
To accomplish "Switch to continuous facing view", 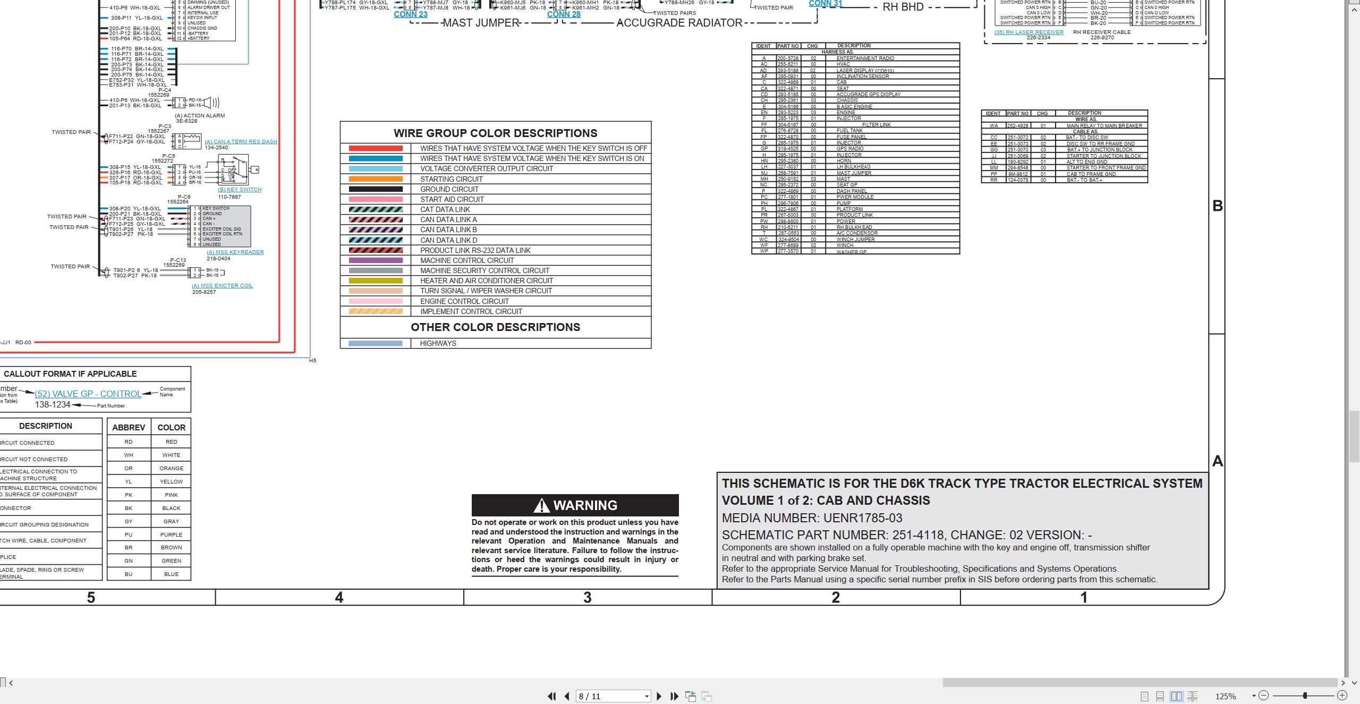I will 1193,696.
